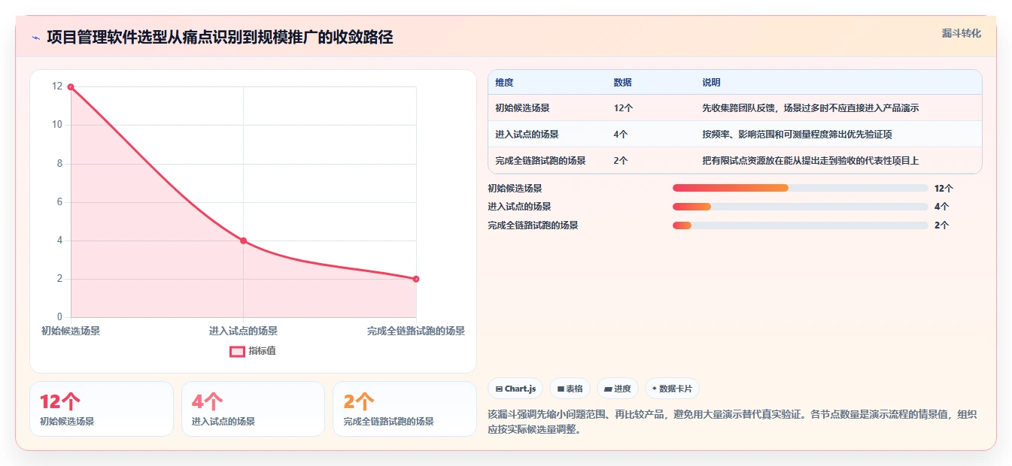Image resolution: width=1012 pixels, height=466 pixels.
Task: Click the icon in the Chart.js tag
Action: click(x=499, y=389)
